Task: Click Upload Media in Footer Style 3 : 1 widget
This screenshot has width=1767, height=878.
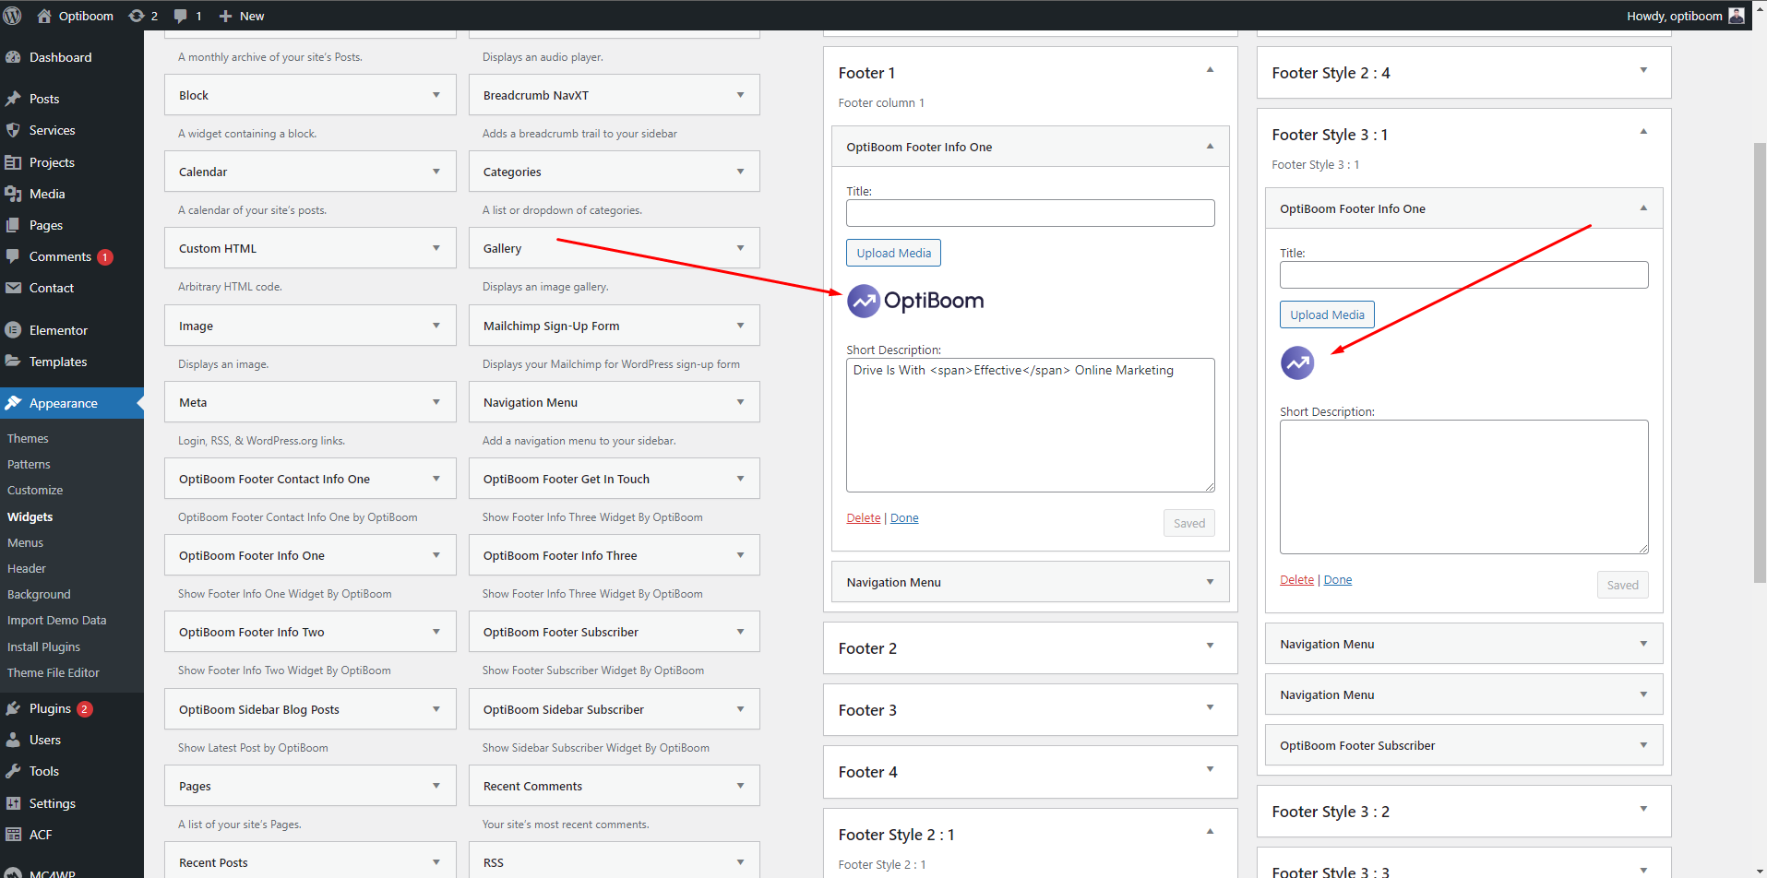Action: tap(1327, 314)
